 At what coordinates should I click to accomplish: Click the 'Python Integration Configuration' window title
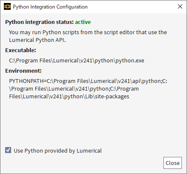coord(50,7)
